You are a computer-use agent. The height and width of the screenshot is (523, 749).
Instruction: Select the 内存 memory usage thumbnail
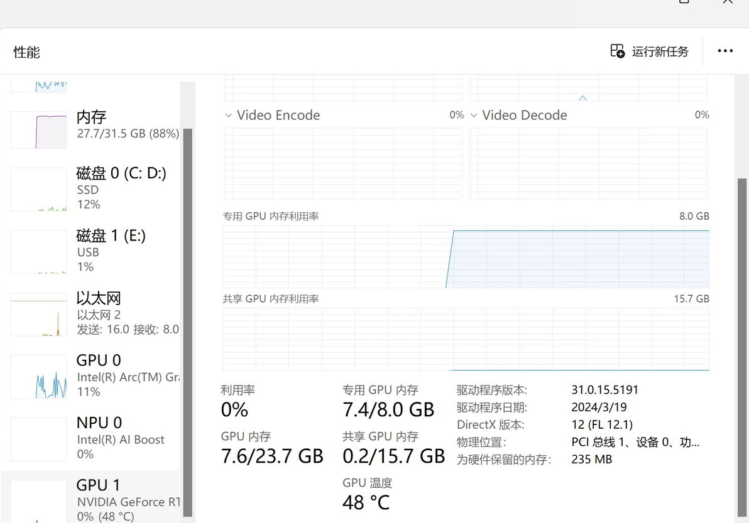38,130
